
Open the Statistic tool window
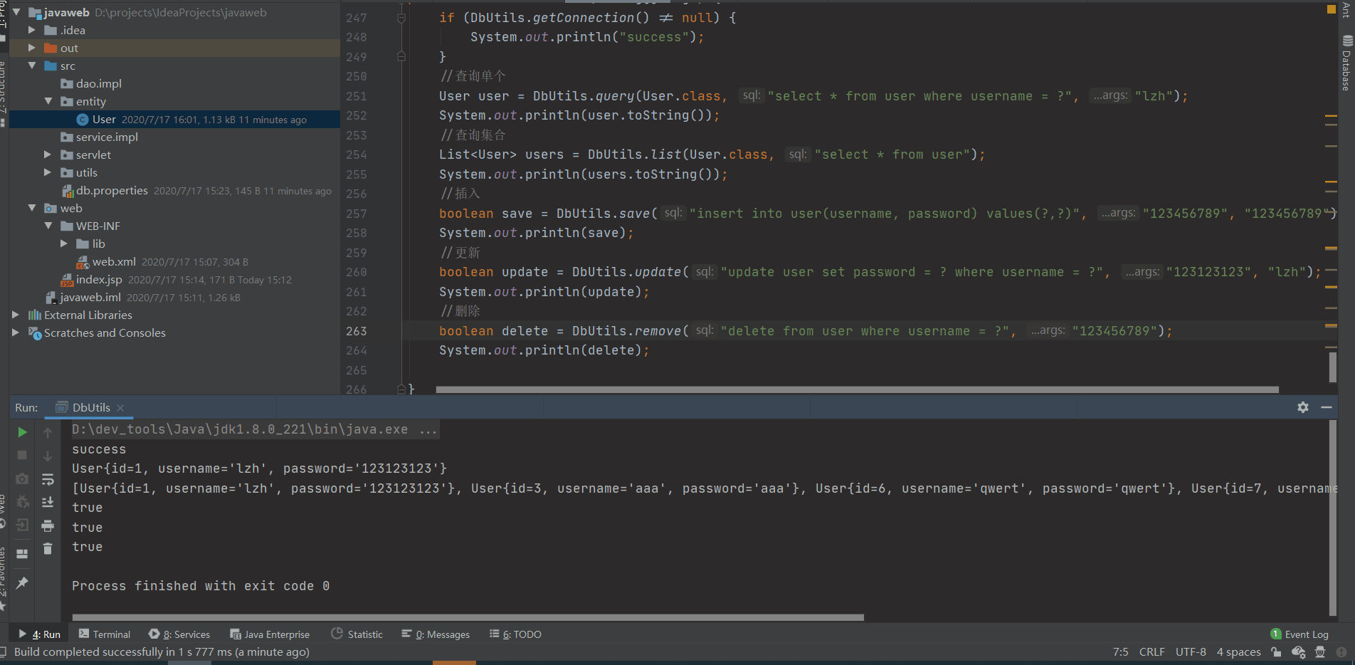tap(357, 634)
